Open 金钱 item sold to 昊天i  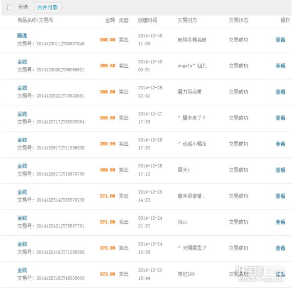click(22, 166)
